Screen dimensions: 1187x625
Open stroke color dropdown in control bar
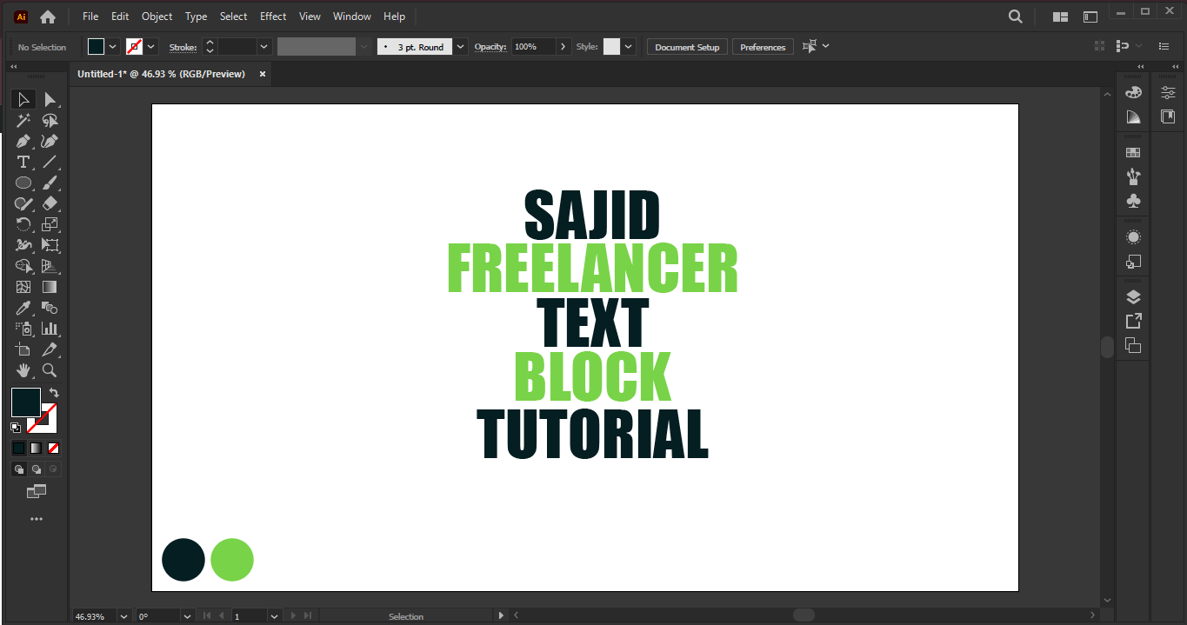click(x=151, y=47)
